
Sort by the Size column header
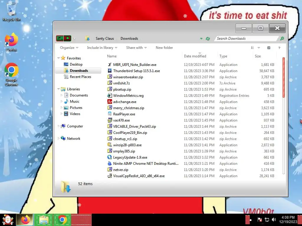258,56
